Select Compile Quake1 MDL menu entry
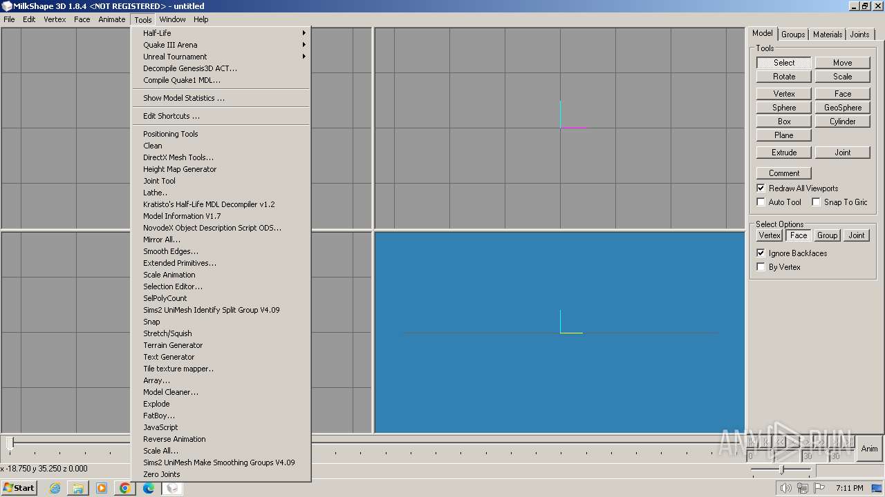The width and height of the screenshot is (885, 497). (x=221, y=80)
